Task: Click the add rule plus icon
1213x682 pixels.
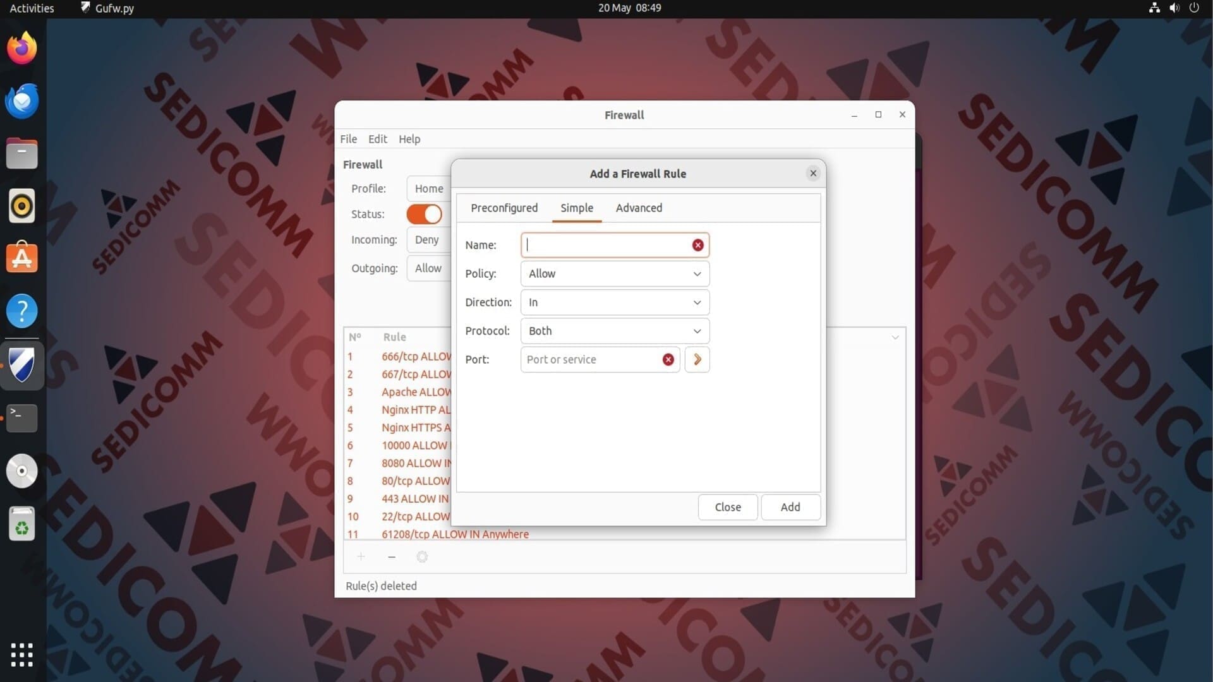Action: (361, 557)
